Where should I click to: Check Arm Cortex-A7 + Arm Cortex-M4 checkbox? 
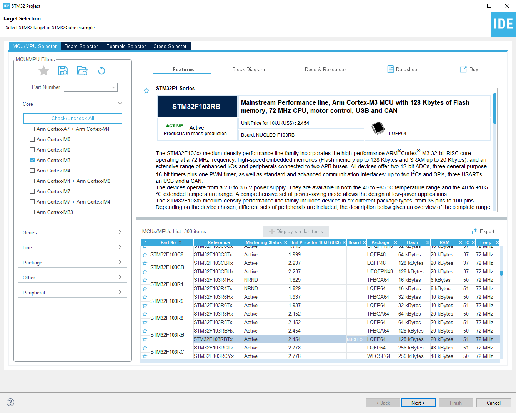32,129
